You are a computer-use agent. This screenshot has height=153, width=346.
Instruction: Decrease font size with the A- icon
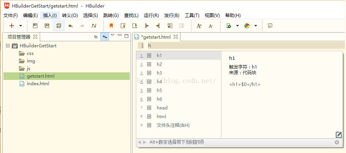tap(210, 26)
